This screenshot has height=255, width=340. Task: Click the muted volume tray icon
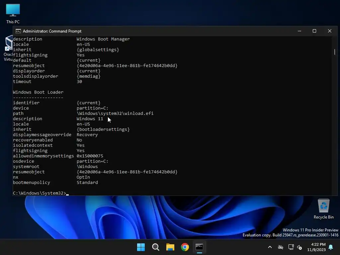click(x=300, y=247)
